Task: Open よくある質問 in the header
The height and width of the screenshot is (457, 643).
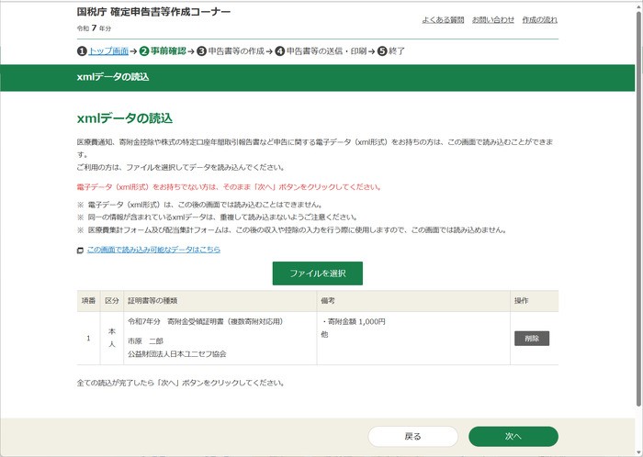Action: click(x=443, y=19)
